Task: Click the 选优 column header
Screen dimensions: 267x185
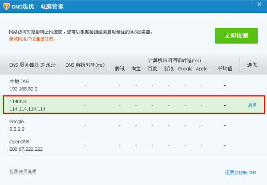Action: (x=252, y=65)
